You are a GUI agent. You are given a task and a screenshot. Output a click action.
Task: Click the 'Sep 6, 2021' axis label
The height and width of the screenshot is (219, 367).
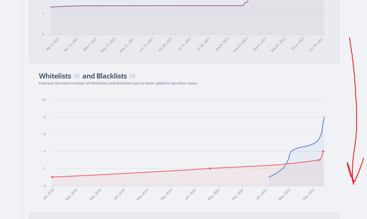coord(260,44)
